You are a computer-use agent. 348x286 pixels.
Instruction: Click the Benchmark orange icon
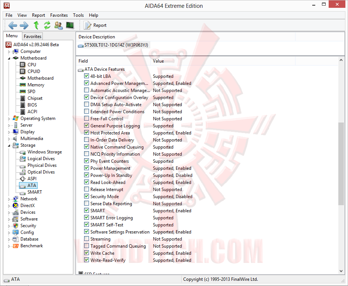pos(15,246)
